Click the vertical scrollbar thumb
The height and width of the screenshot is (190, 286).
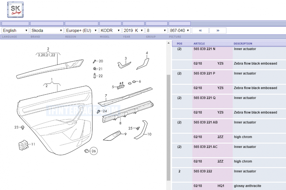pos(168,128)
